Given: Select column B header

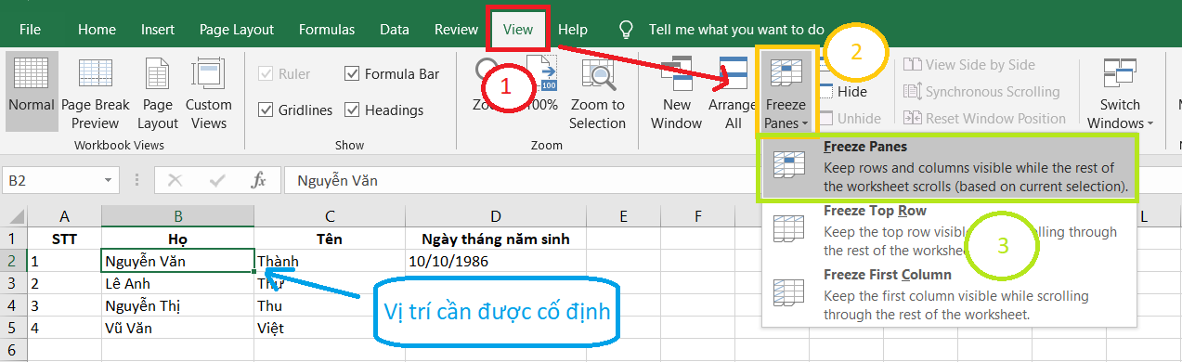Looking at the screenshot, I should point(177,217).
